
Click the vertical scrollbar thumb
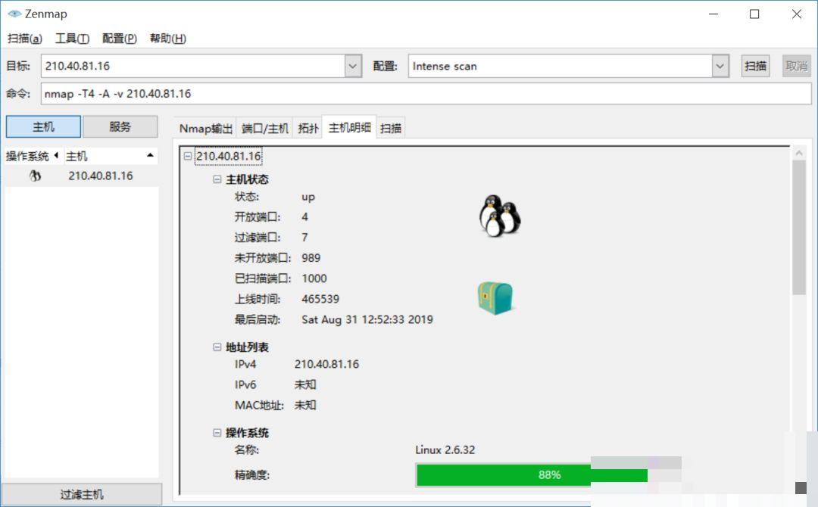[x=799, y=227]
